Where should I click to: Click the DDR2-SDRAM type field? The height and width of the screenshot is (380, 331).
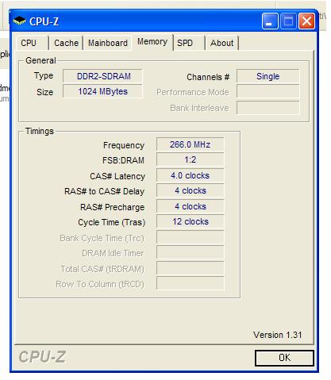(102, 76)
